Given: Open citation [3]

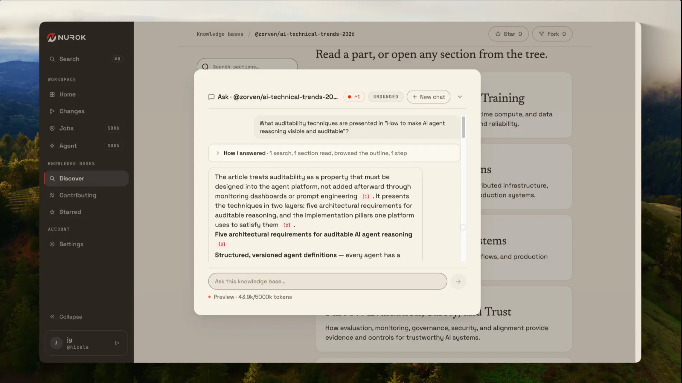Looking at the screenshot, I should (x=222, y=244).
